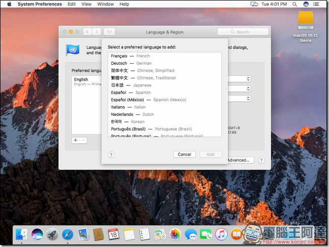
Task: Open macOS 10.12 Sierra drive icon
Action: pyautogui.click(x=305, y=20)
